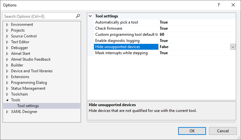Open the Hide unsupported devices dropdown
241x140 pixels.
[233, 47]
